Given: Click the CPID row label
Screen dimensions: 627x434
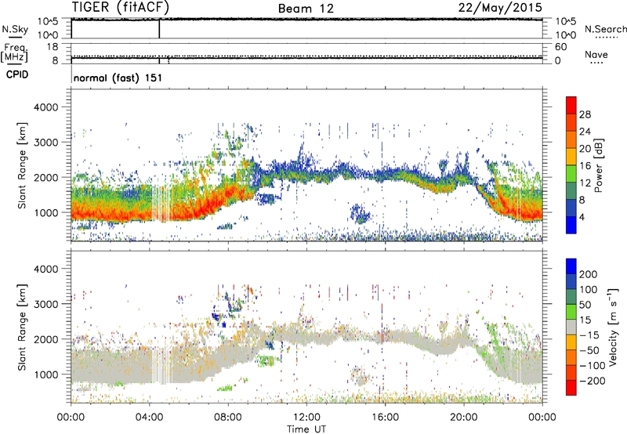Looking at the screenshot, I should 17,74.
